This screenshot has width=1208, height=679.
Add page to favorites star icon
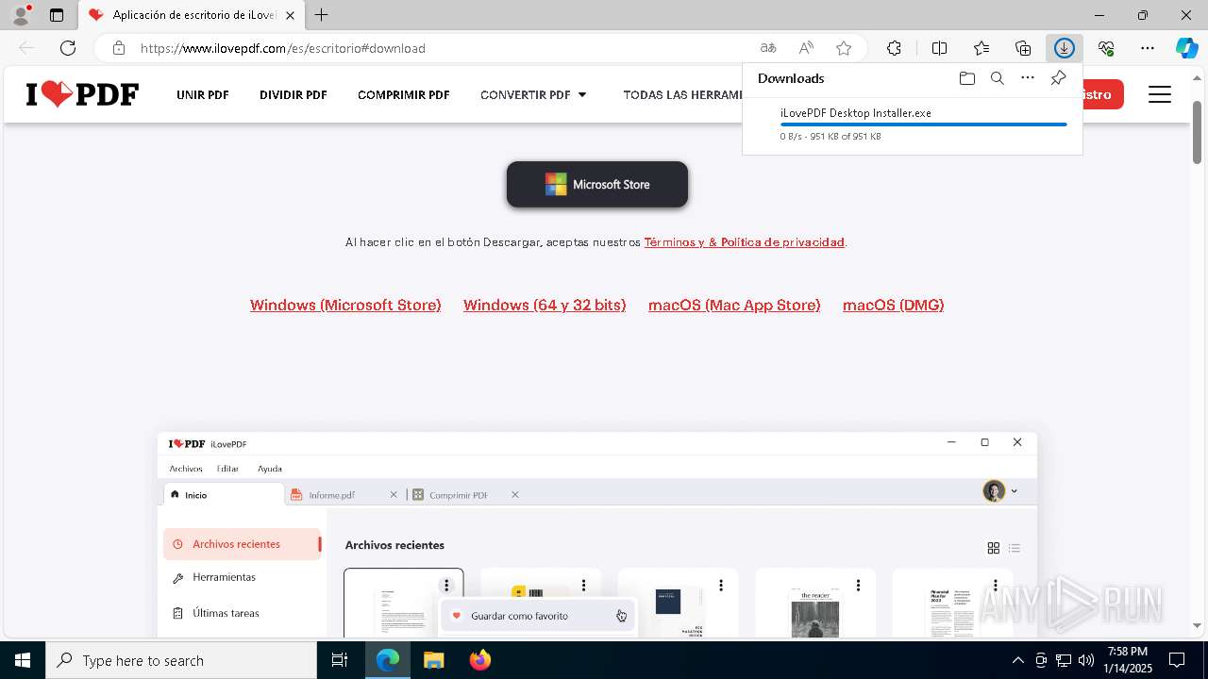click(x=844, y=48)
